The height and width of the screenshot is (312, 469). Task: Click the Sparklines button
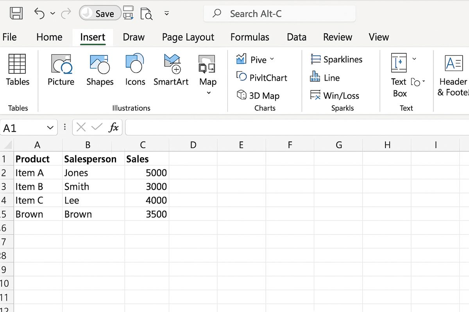click(x=336, y=59)
